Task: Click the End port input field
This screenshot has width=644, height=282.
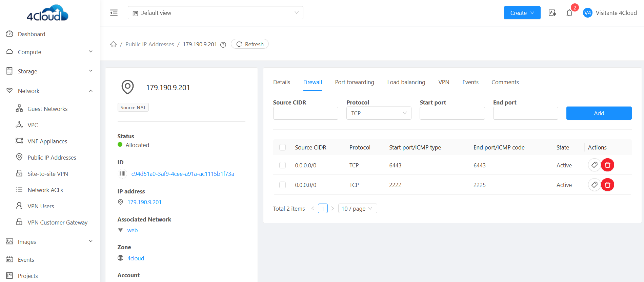Action: coord(525,113)
